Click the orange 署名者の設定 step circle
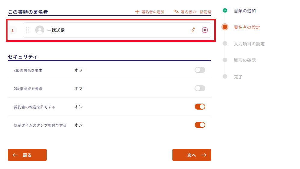The height and width of the screenshot is (169, 300). (225, 27)
